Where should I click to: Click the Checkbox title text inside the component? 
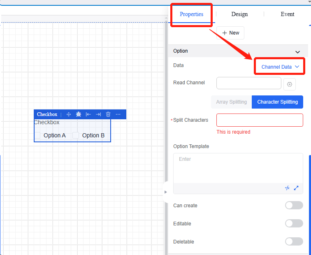[x=46, y=122]
